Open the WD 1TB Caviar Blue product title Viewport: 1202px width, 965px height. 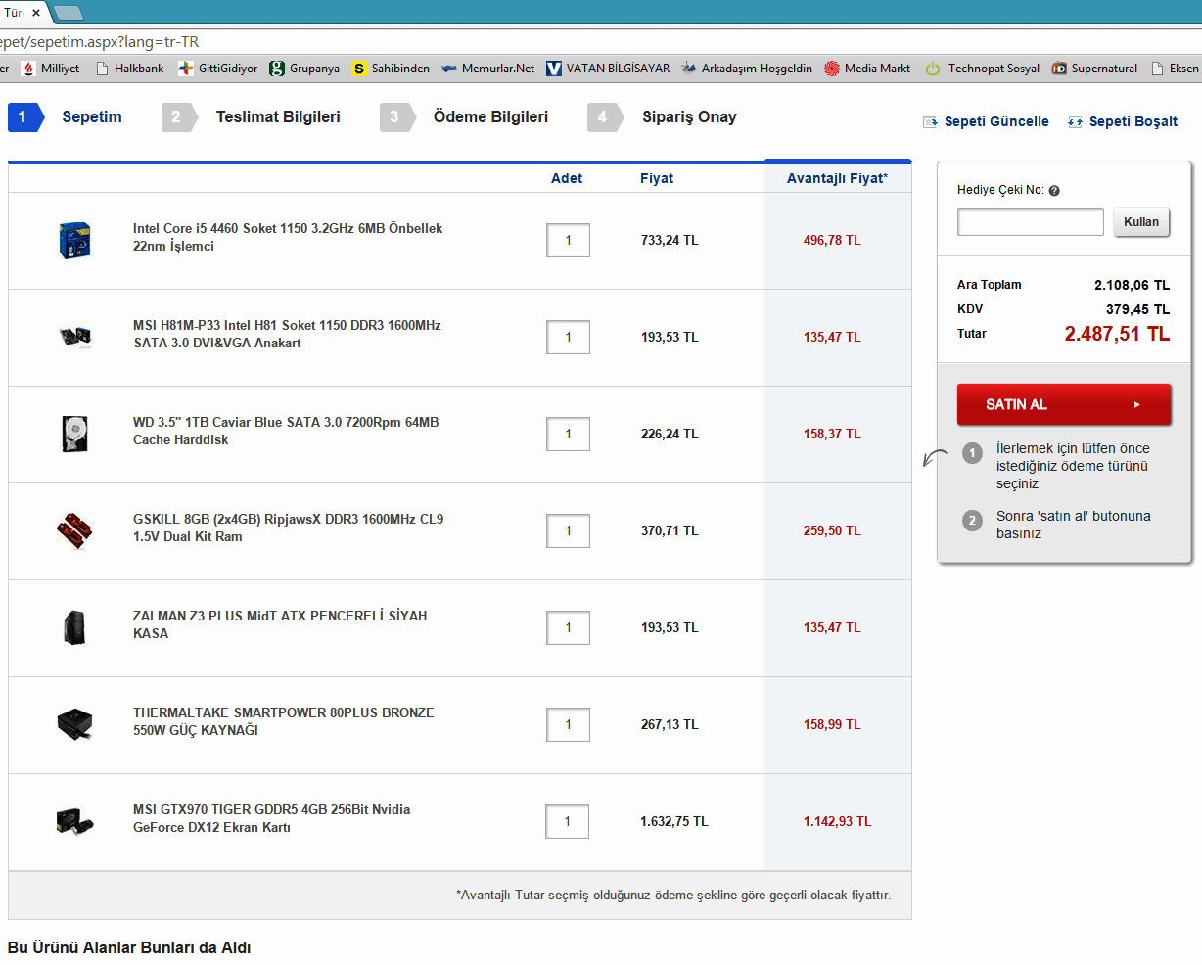coord(286,431)
